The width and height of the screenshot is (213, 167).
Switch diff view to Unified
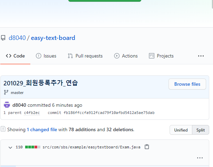[181, 130]
